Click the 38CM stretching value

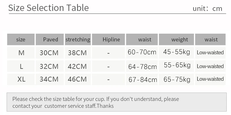[77, 53]
